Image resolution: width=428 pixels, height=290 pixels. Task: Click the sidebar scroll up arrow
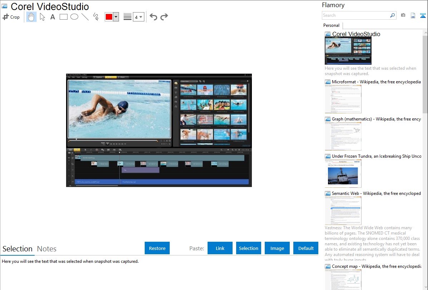coord(425,33)
